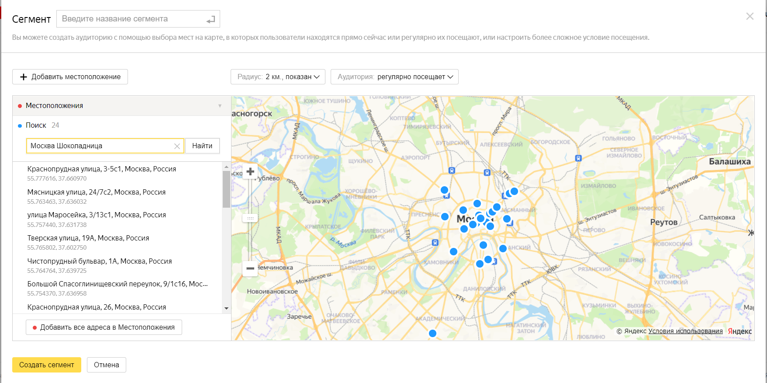The width and height of the screenshot is (767, 383).
Task: Click the Создать сегмент button
Action: (47, 365)
